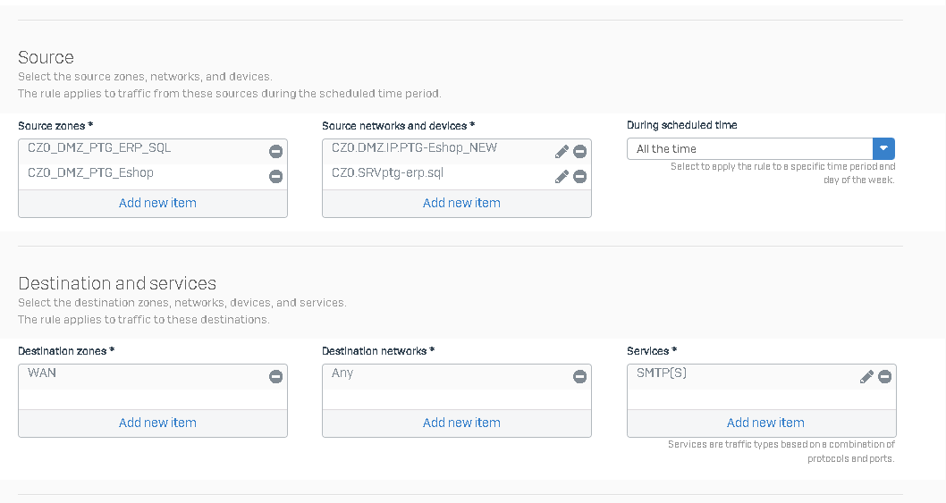
Task: Edit CZO.DMZ.IP.PTG-Eshop_NEW network entry
Action: click(562, 151)
